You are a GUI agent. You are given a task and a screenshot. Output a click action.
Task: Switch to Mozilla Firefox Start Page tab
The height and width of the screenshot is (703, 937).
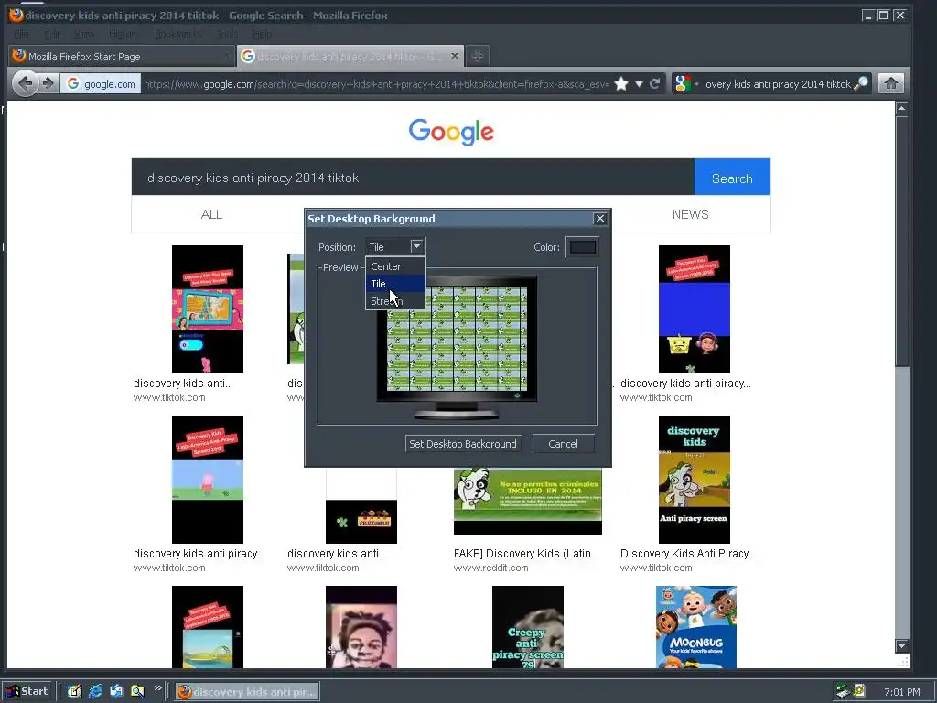click(122, 56)
